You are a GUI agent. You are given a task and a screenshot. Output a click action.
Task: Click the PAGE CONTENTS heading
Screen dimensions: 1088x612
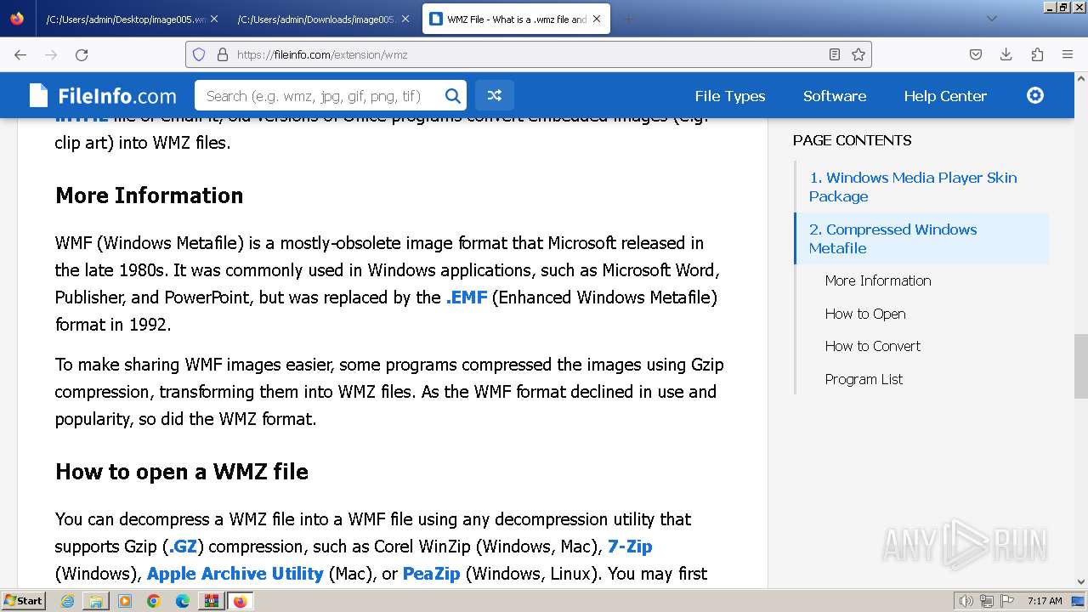pos(853,140)
